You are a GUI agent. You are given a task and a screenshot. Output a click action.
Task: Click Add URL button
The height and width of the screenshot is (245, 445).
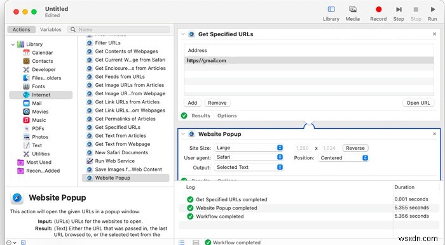point(192,103)
